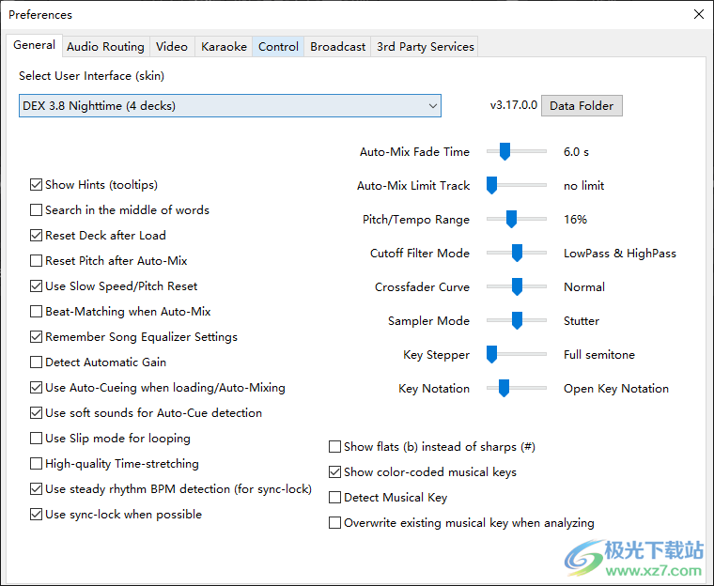Select the General tab
Image resolution: width=714 pixels, height=586 pixels.
click(x=34, y=45)
